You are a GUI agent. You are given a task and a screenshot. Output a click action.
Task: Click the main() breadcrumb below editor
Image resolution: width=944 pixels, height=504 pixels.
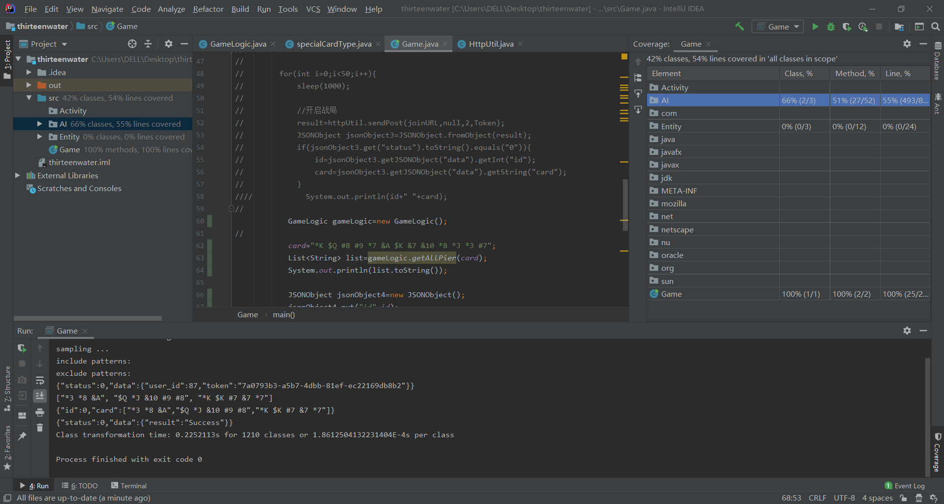coord(284,315)
